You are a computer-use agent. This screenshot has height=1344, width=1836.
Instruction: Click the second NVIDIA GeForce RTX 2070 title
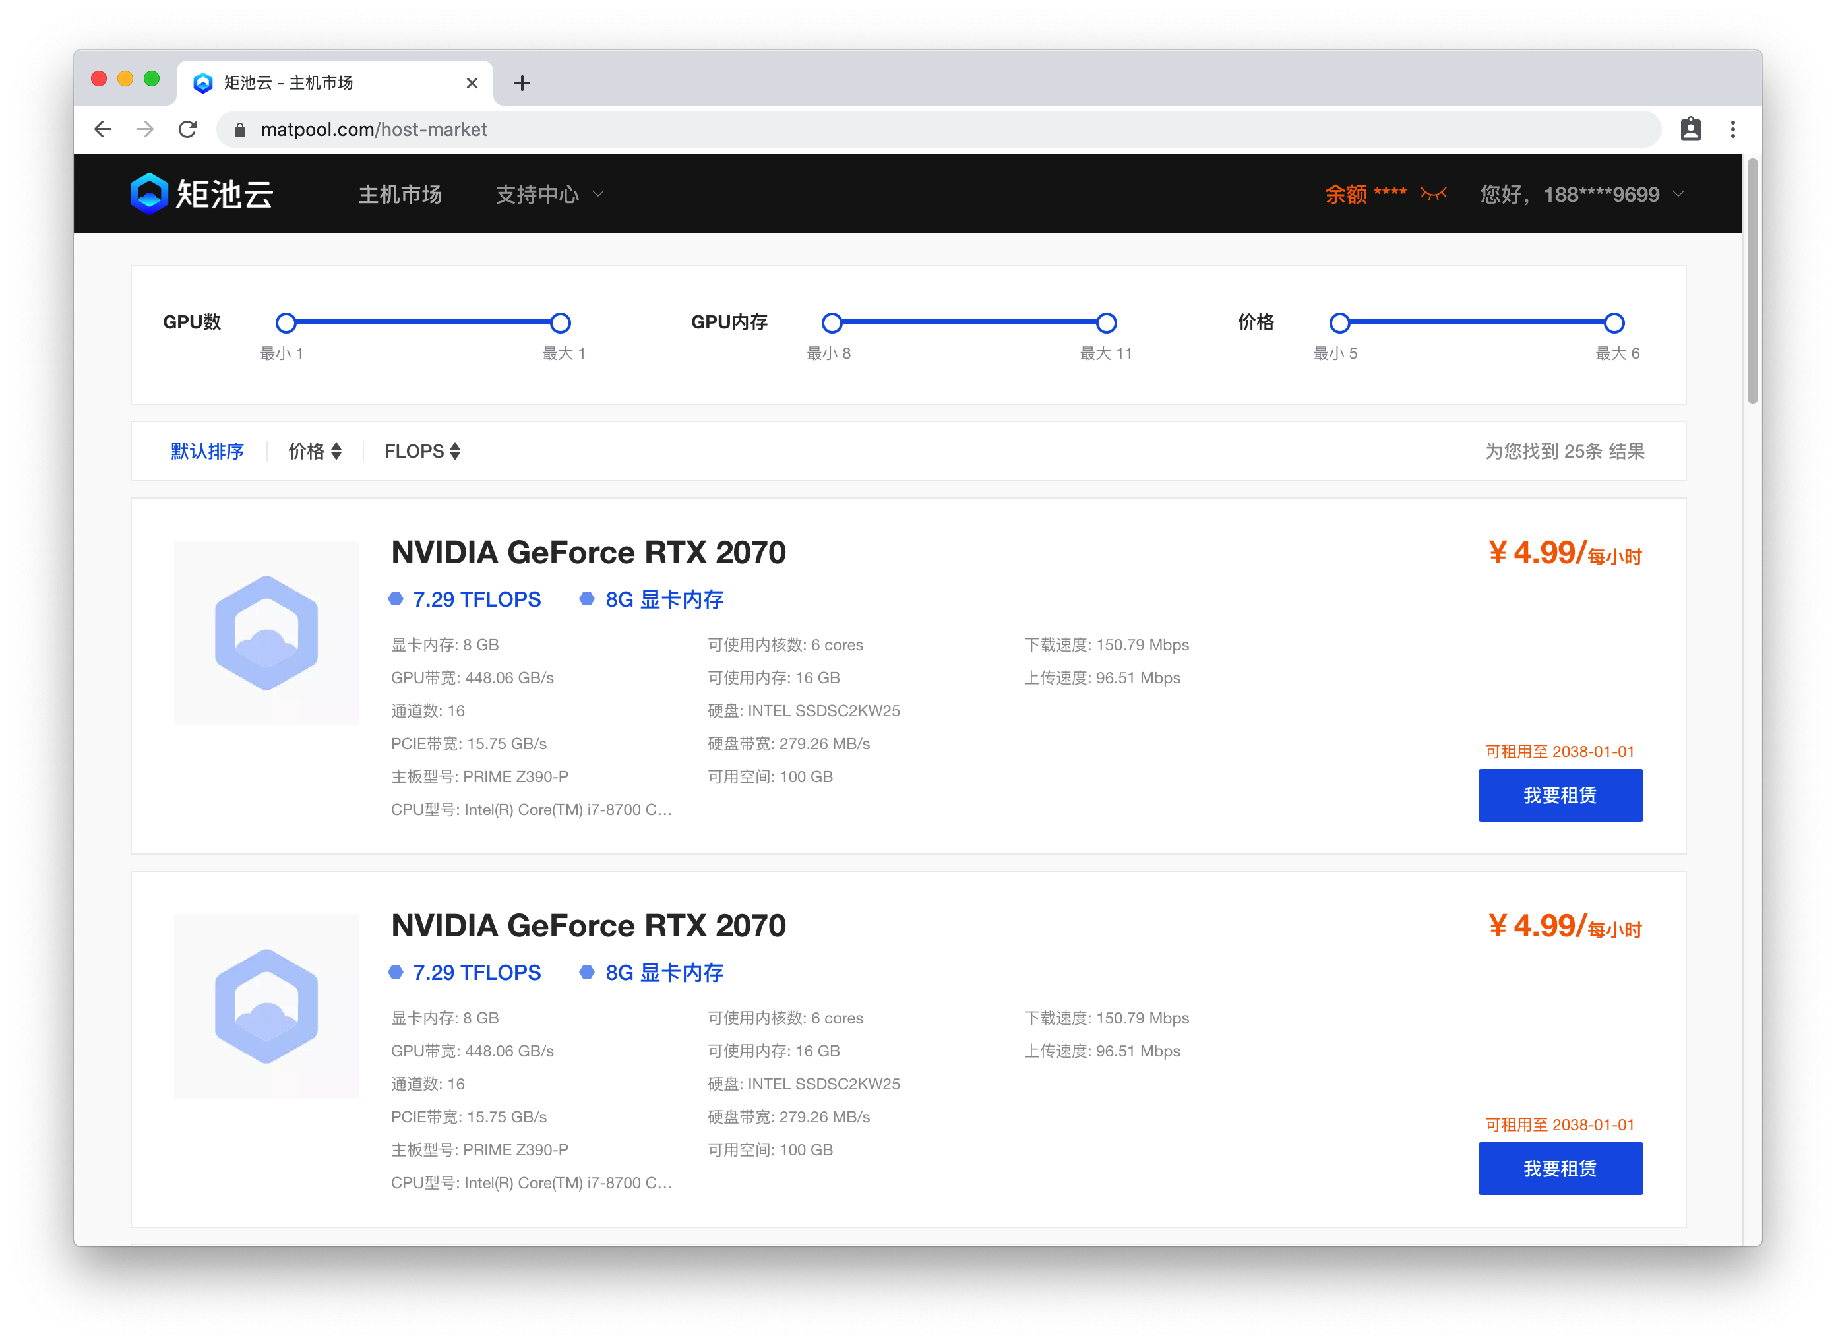tap(588, 926)
